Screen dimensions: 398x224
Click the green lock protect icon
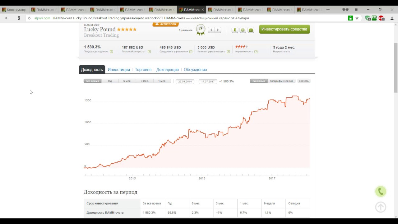pyautogui.click(x=350, y=18)
